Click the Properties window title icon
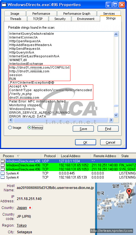Image resolution: width=136 pixels, height=235 pixels. click(4, 5)
